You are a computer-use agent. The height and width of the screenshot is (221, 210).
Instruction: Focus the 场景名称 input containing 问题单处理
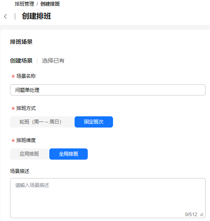coord(108,90)
